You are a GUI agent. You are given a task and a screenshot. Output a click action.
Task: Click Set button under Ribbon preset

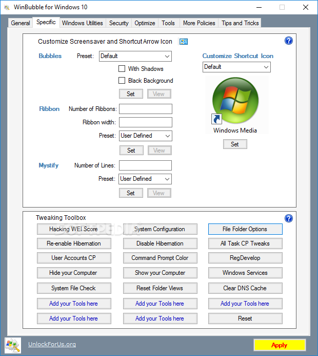131,151
